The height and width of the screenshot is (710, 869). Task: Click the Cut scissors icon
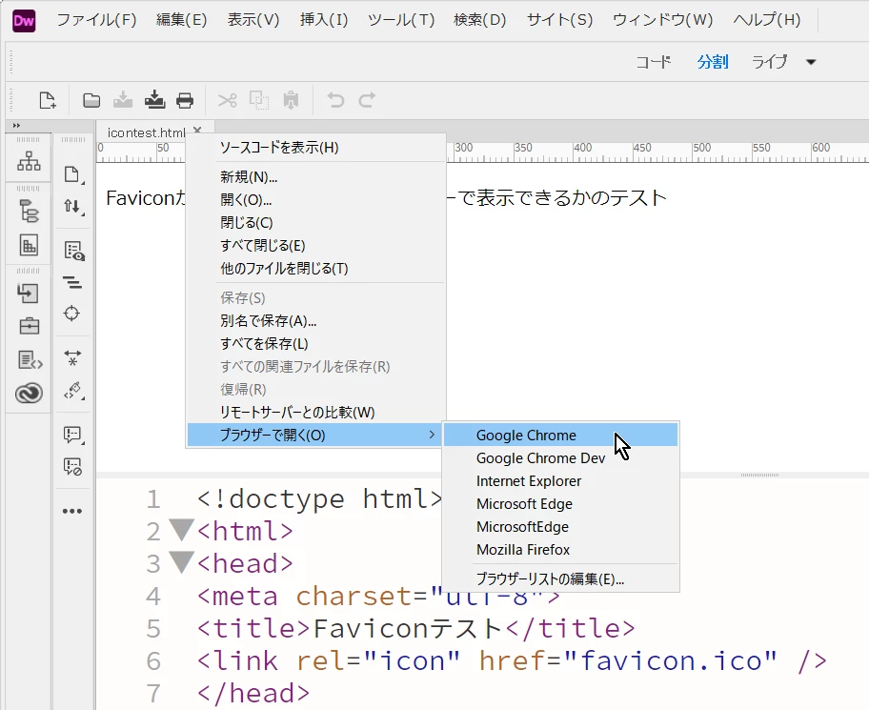pos(227,100)
